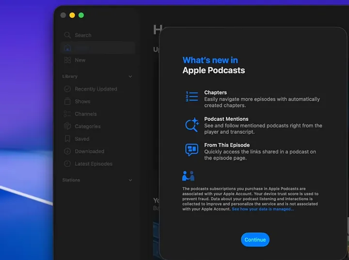Open Shows in the sidebar
The width and height of the screenshot is (349, 260).
tap(98, 101)
